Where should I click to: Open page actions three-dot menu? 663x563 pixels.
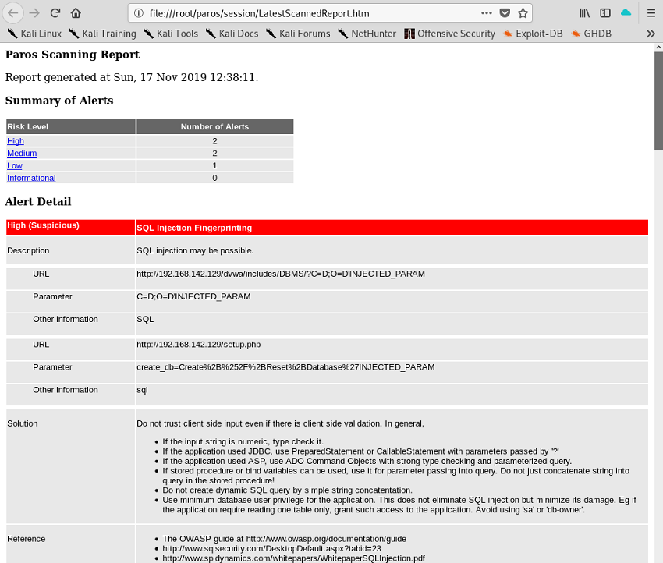click(x=487, y=13)
